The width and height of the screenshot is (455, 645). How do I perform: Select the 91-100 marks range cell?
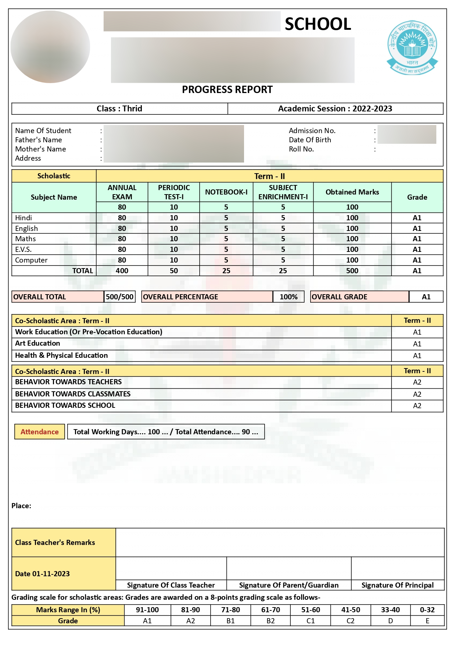coord(147,610)
